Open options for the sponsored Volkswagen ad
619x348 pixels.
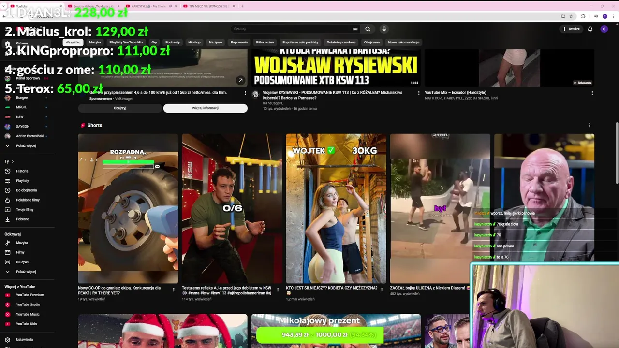tap(245, 93)
